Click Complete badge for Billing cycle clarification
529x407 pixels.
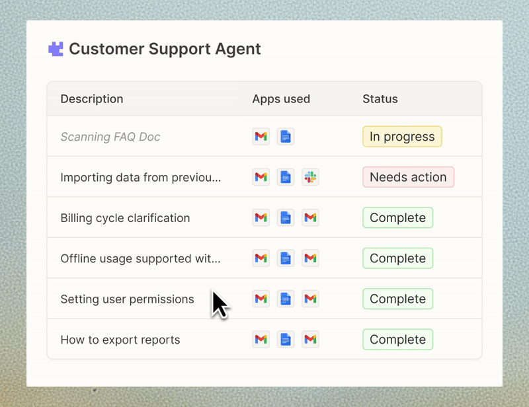398,217
